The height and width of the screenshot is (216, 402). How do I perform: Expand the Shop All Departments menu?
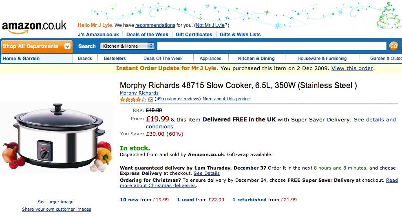pos(36,46)
